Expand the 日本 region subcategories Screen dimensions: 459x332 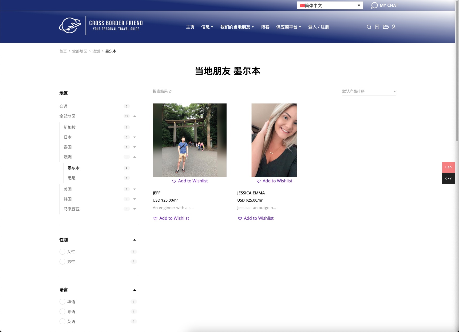[x=134, y=137]
